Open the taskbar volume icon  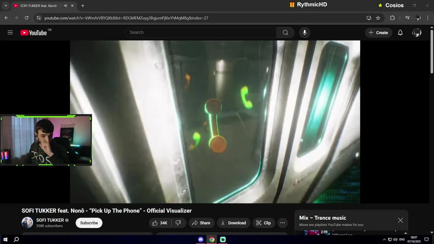pyautogui.click(x=395, y=240)
